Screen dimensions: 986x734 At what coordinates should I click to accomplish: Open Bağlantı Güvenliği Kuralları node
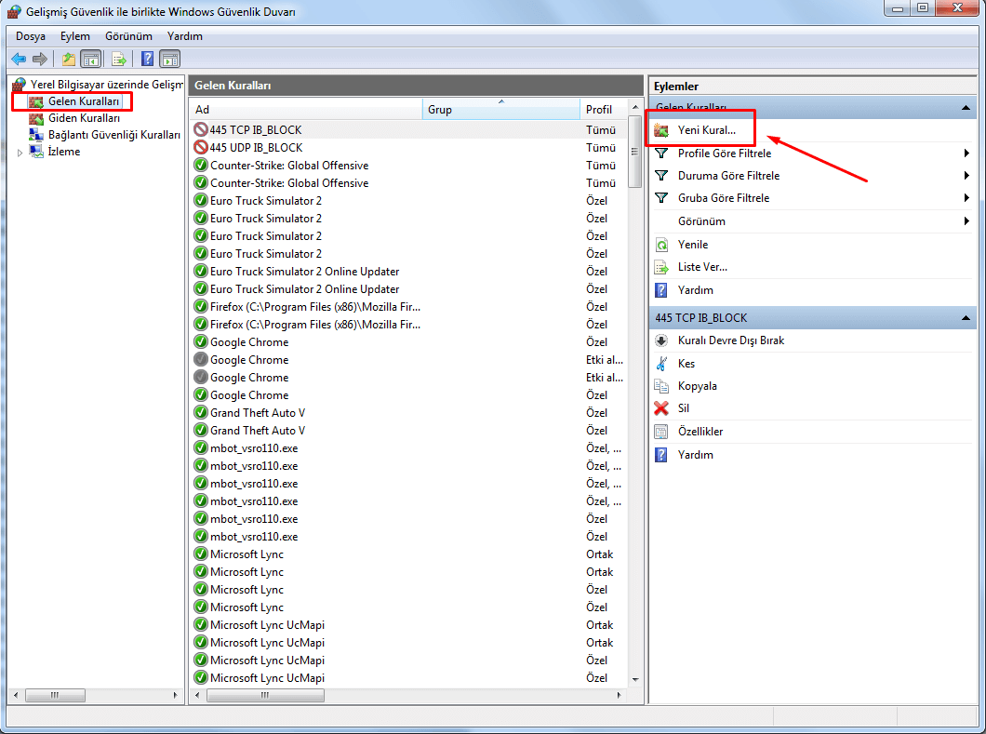tap(113, 135)
